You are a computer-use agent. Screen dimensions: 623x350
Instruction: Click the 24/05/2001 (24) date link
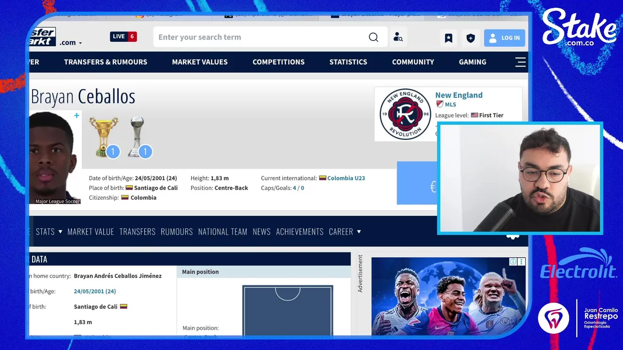point(94,291)
